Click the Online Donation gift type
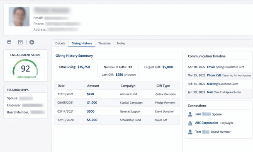This screenshot has height=152, width=253. 165,94
